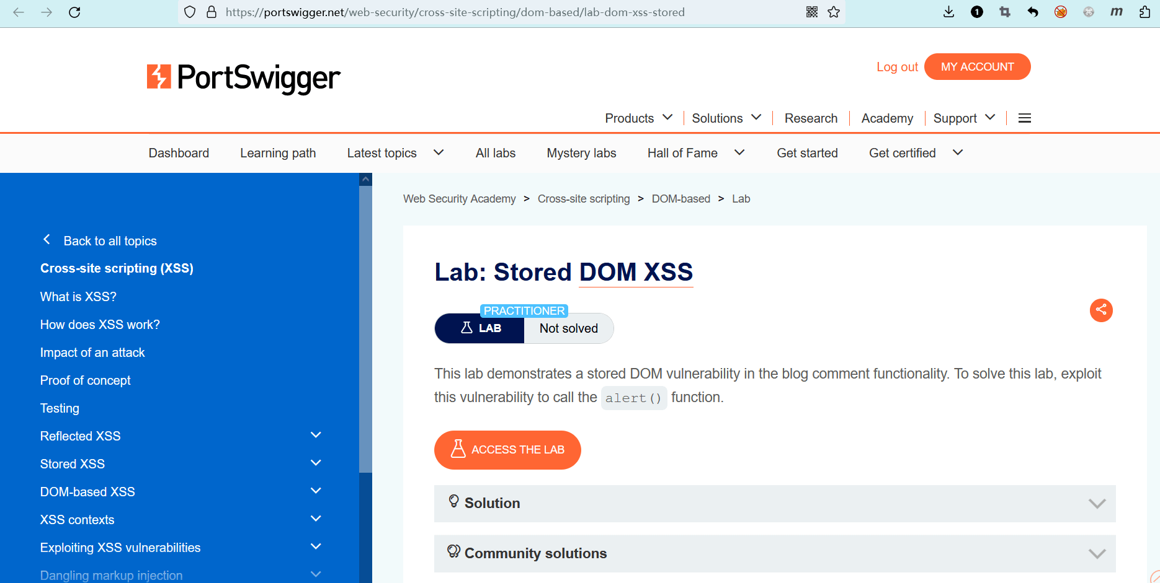Expand the DOM-based XSS sidebar section

[x=316, y=491]
